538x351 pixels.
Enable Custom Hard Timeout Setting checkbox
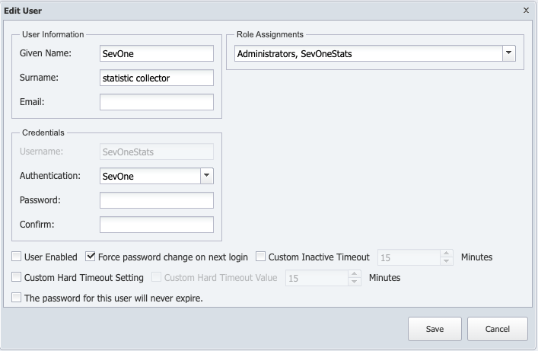16,277
